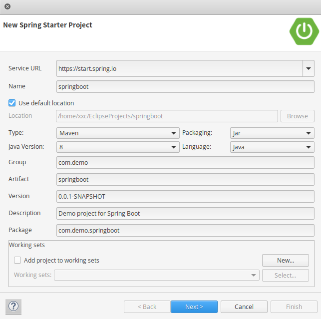Enable Add project to working sets
The height and width of the screenshot is (319, 321).
point(17,260)
